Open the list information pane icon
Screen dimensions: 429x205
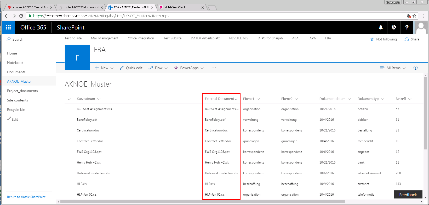click(x=415, y=68)
